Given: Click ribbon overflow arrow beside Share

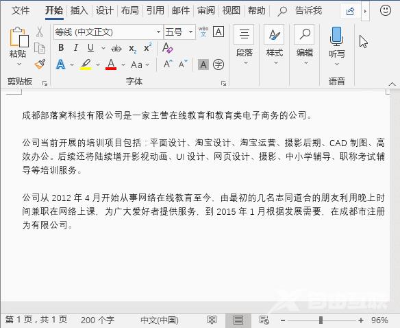Looking at the screenshot, I should [x=365, y=11].
